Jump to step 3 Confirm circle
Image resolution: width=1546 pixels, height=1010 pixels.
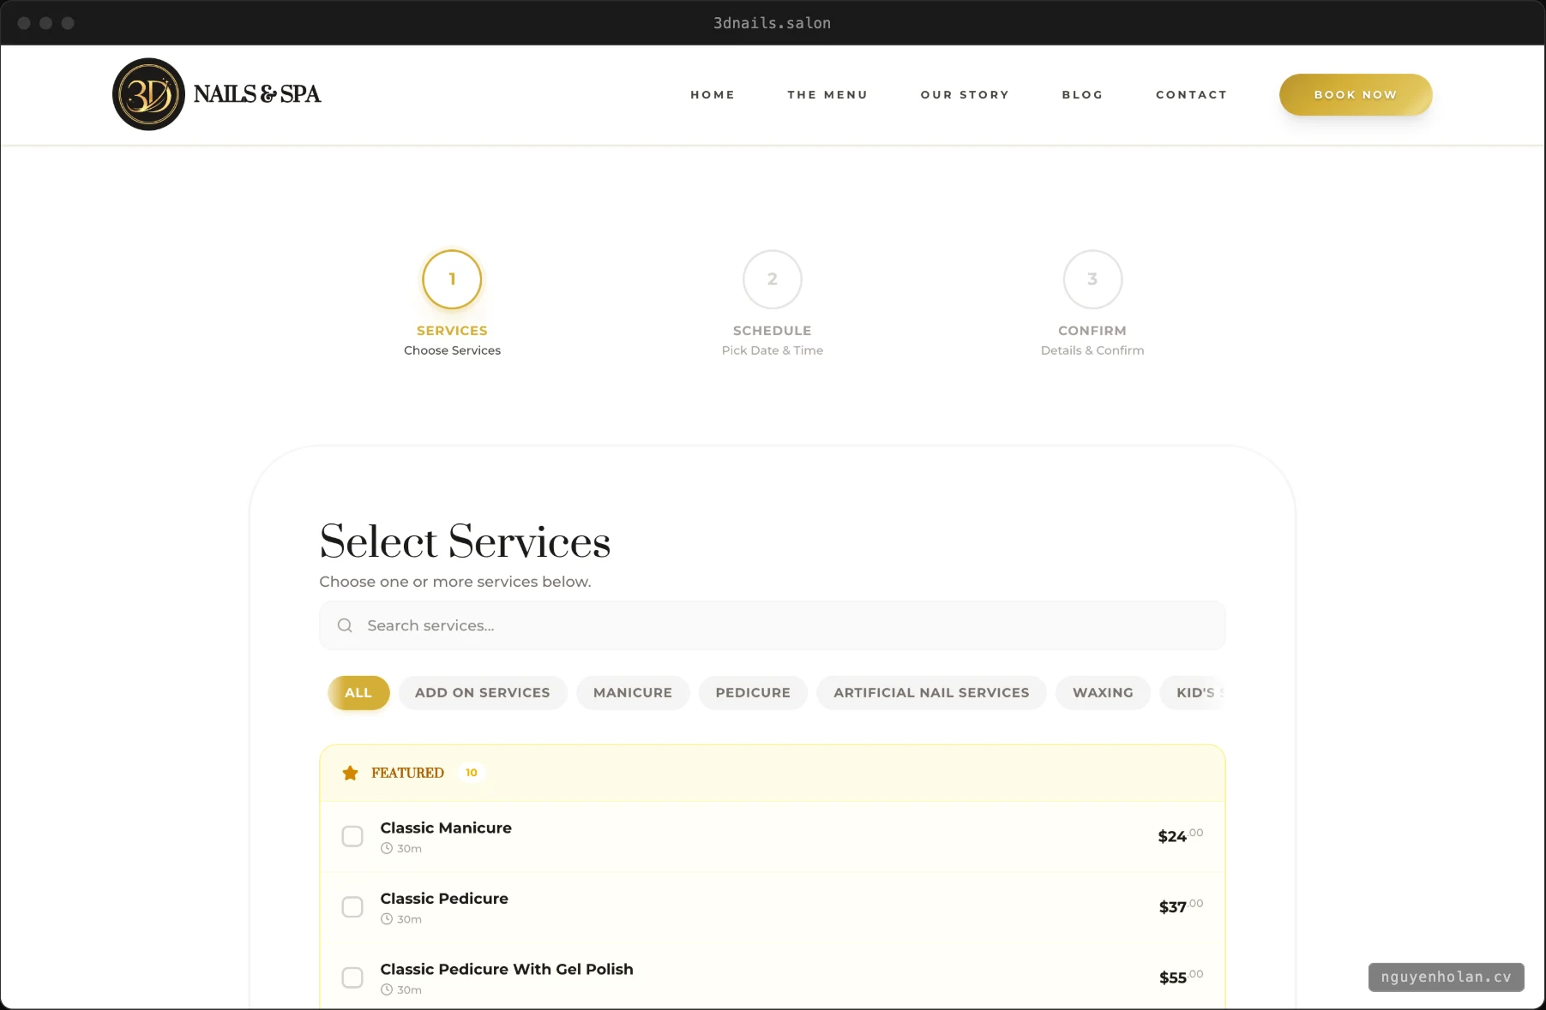[x=1092, y=279]
